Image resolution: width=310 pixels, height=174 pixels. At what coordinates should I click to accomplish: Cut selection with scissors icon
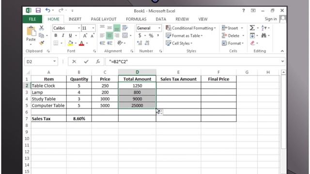(41, 28)
